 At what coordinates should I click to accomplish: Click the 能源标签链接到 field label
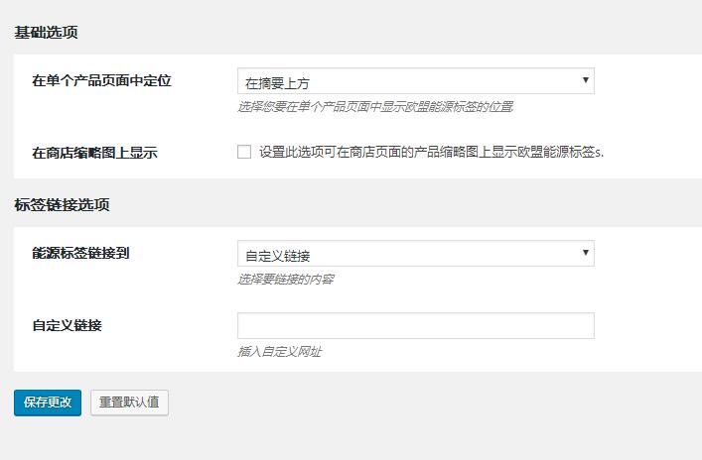(x=80, y=253)
